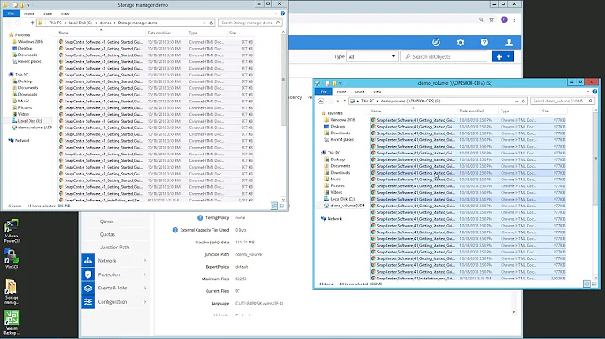Switch Storage manager demo to details view
Screen dimensions: 605x339
click(x=274, y=206)
